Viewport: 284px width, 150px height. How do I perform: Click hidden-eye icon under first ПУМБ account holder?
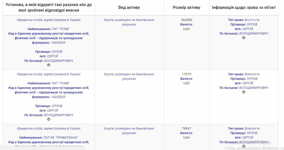pos(49,65)
